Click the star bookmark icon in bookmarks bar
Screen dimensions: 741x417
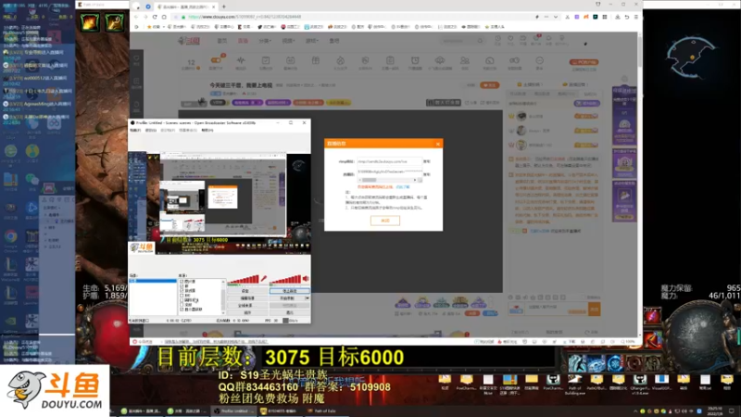[x=149, y=27]
